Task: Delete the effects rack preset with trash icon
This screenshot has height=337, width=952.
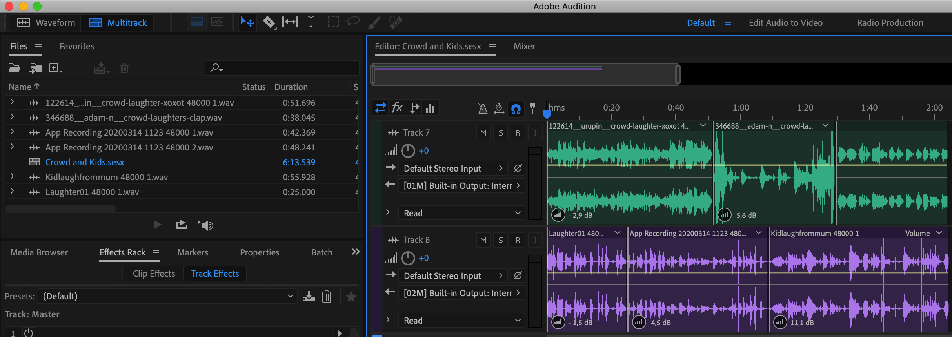Action: 327,297
